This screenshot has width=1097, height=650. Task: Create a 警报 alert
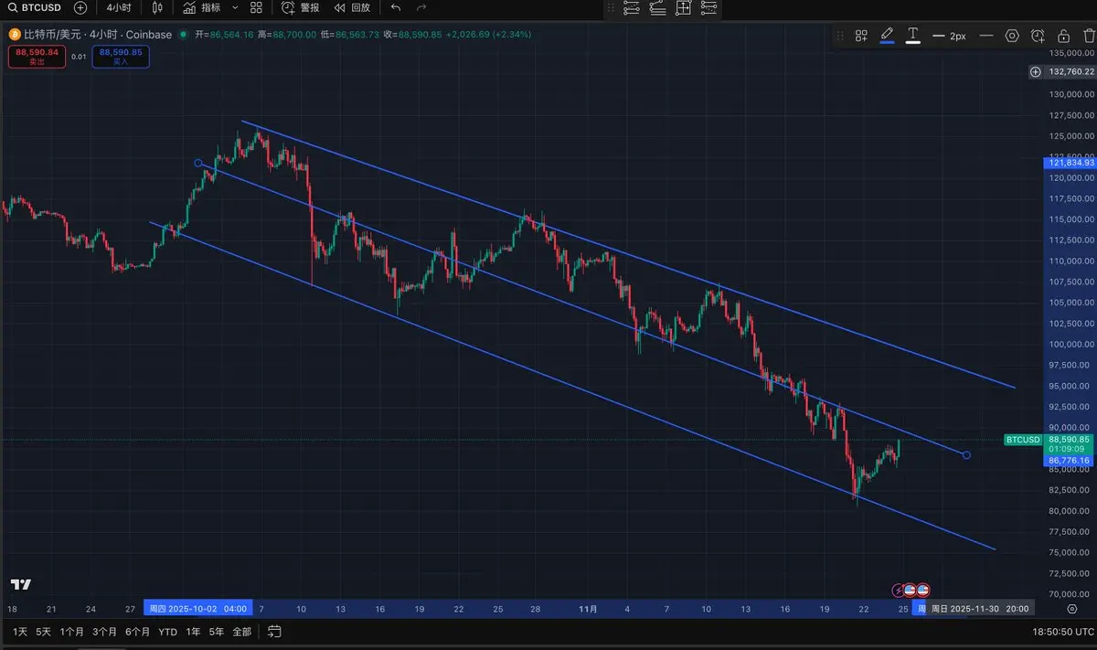300,7
